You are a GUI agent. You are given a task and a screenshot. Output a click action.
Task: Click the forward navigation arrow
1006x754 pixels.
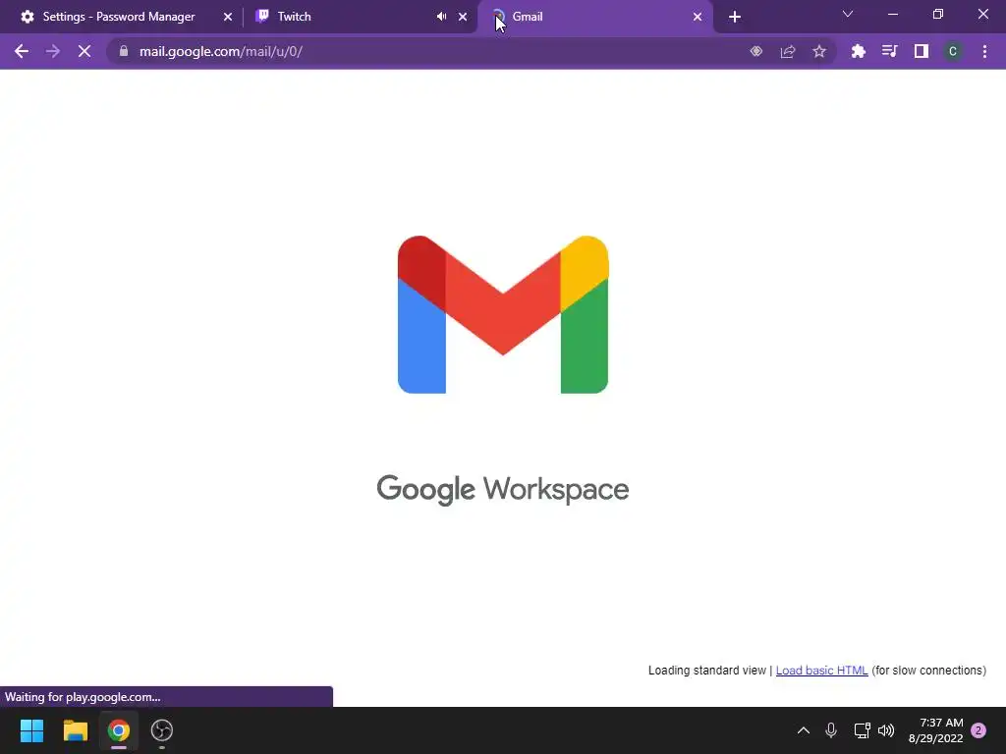click(53, 51)
